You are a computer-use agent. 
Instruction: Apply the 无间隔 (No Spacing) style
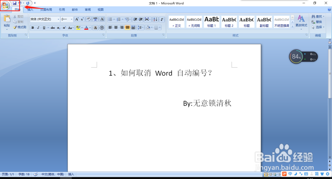[194, 22]
